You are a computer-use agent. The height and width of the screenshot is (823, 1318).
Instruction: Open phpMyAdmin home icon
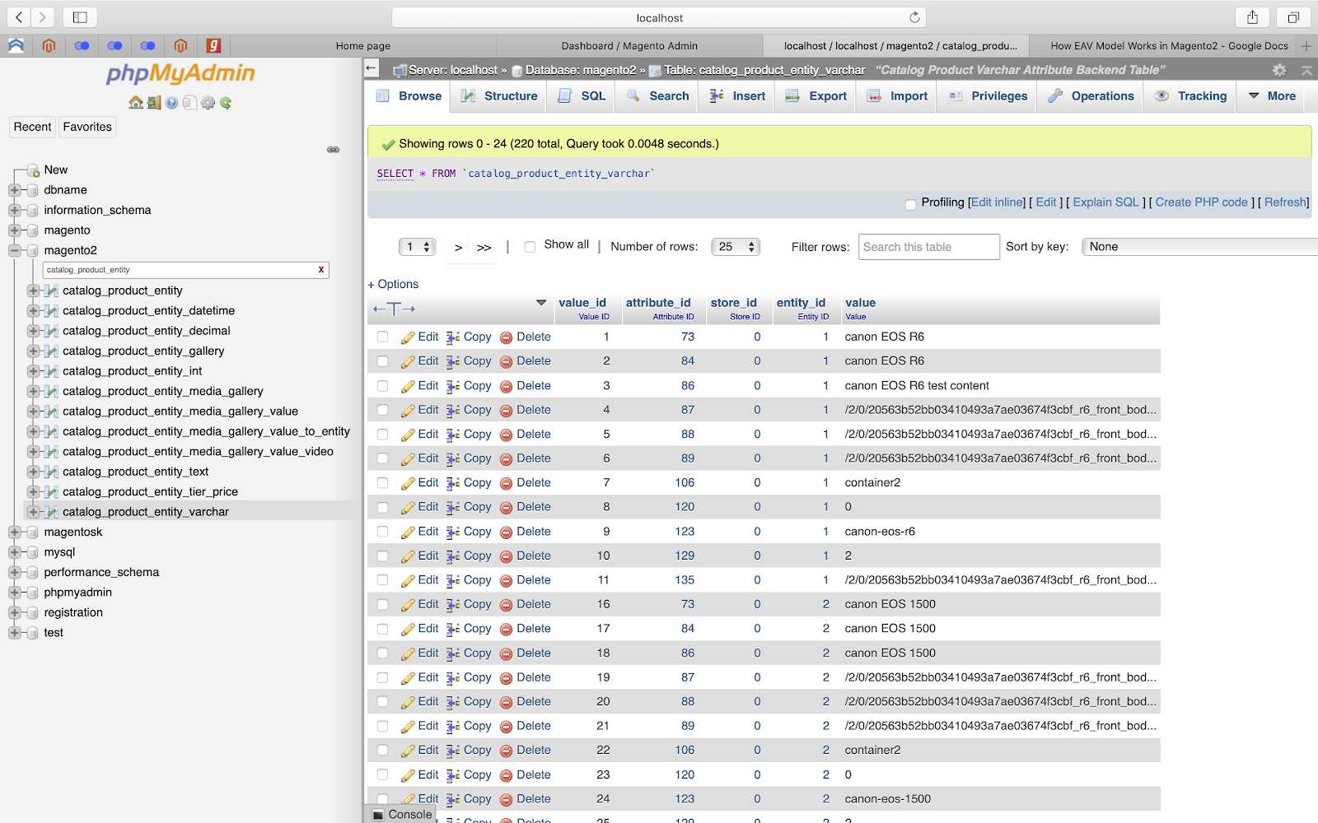[136, 103]
